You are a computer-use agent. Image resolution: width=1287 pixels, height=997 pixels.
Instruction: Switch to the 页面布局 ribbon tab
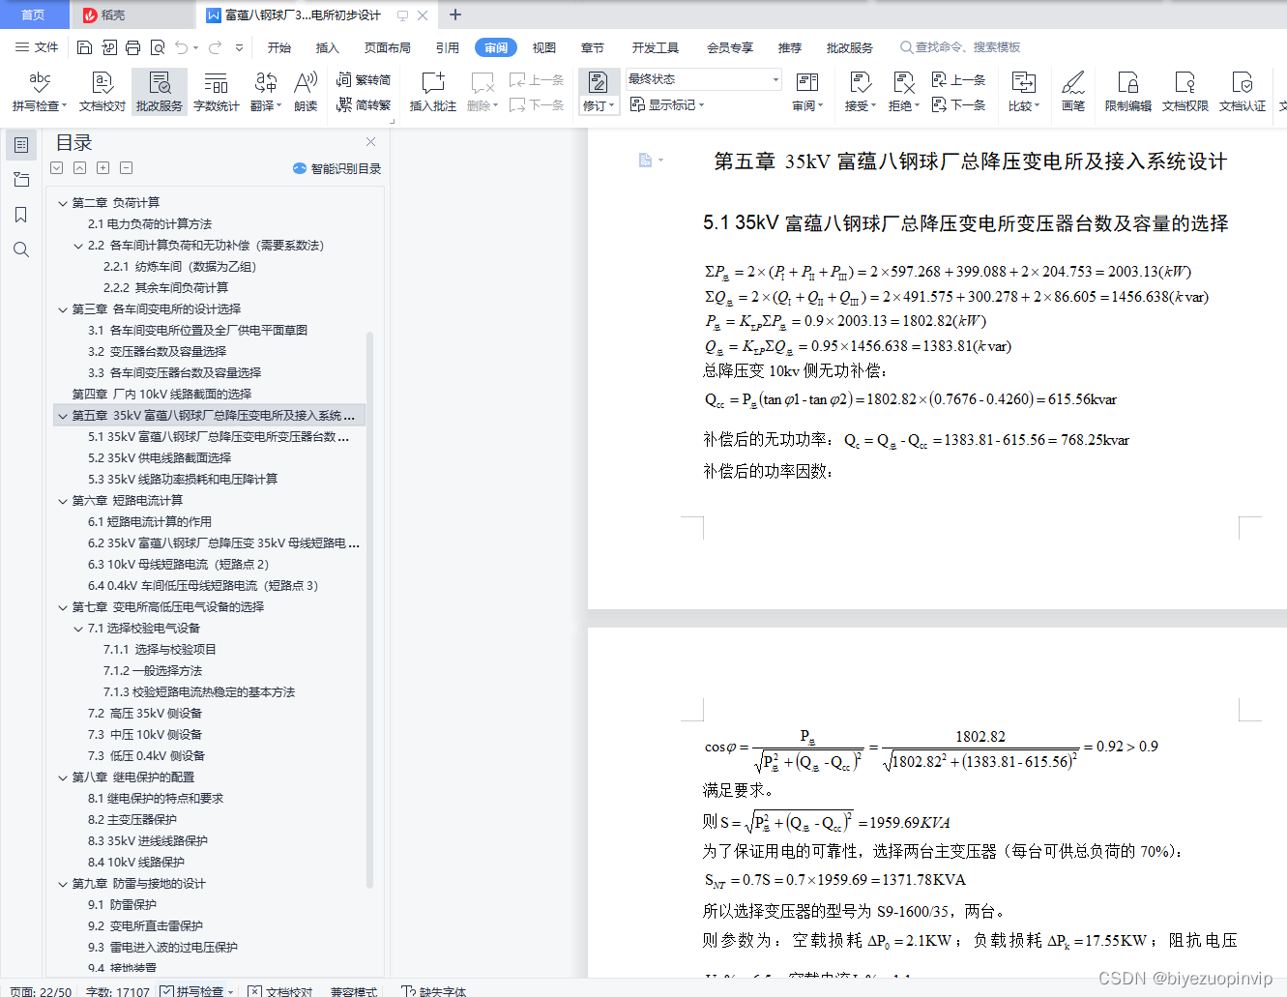[387, 46]
